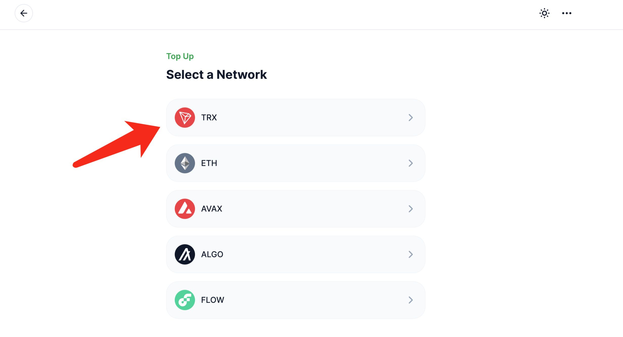Image resolution: width=623 pixels, height=337 pixels.
Task: Expand the ETH row chevron
Action: 411,163
